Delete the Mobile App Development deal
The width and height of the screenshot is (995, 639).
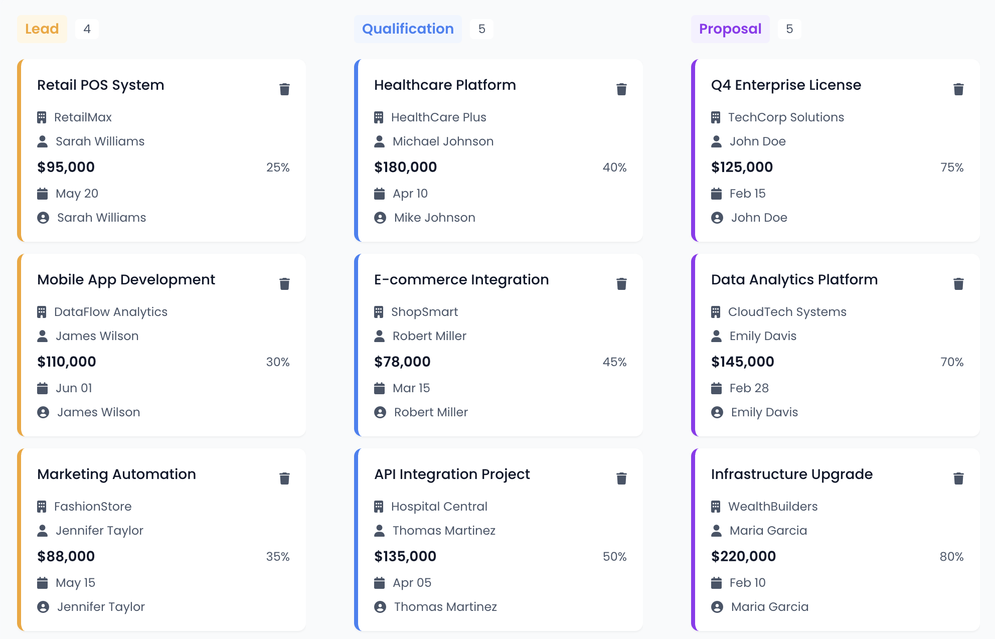[x=284, y=284]
